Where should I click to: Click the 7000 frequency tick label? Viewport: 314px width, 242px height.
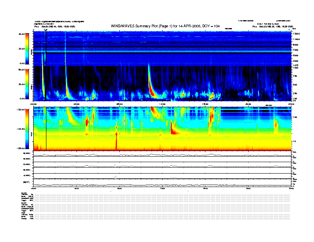pos(296,50)
